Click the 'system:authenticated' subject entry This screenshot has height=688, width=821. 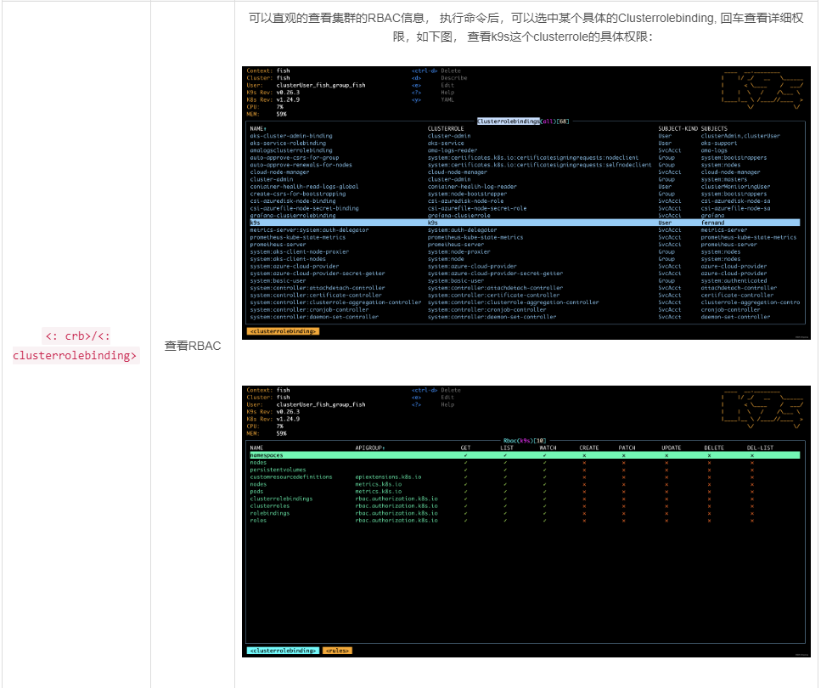point(734,281)
